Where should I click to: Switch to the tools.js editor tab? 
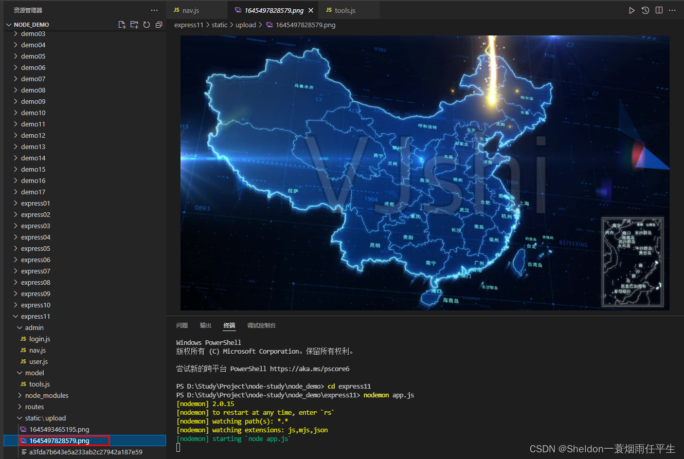click(349, 10)
